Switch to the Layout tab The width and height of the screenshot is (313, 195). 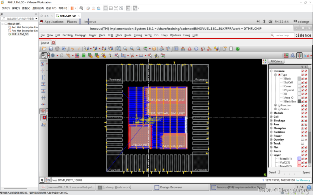click(45, 43)
